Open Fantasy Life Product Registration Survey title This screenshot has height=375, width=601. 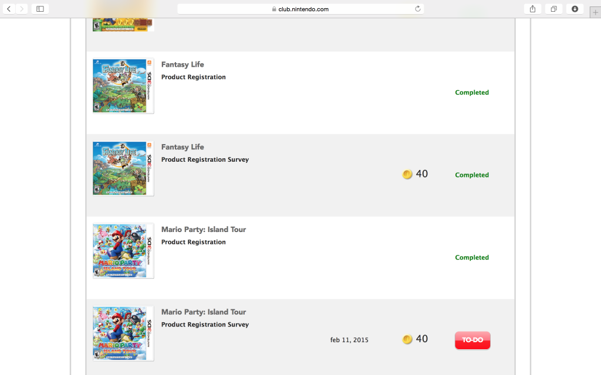pos(183,147)
